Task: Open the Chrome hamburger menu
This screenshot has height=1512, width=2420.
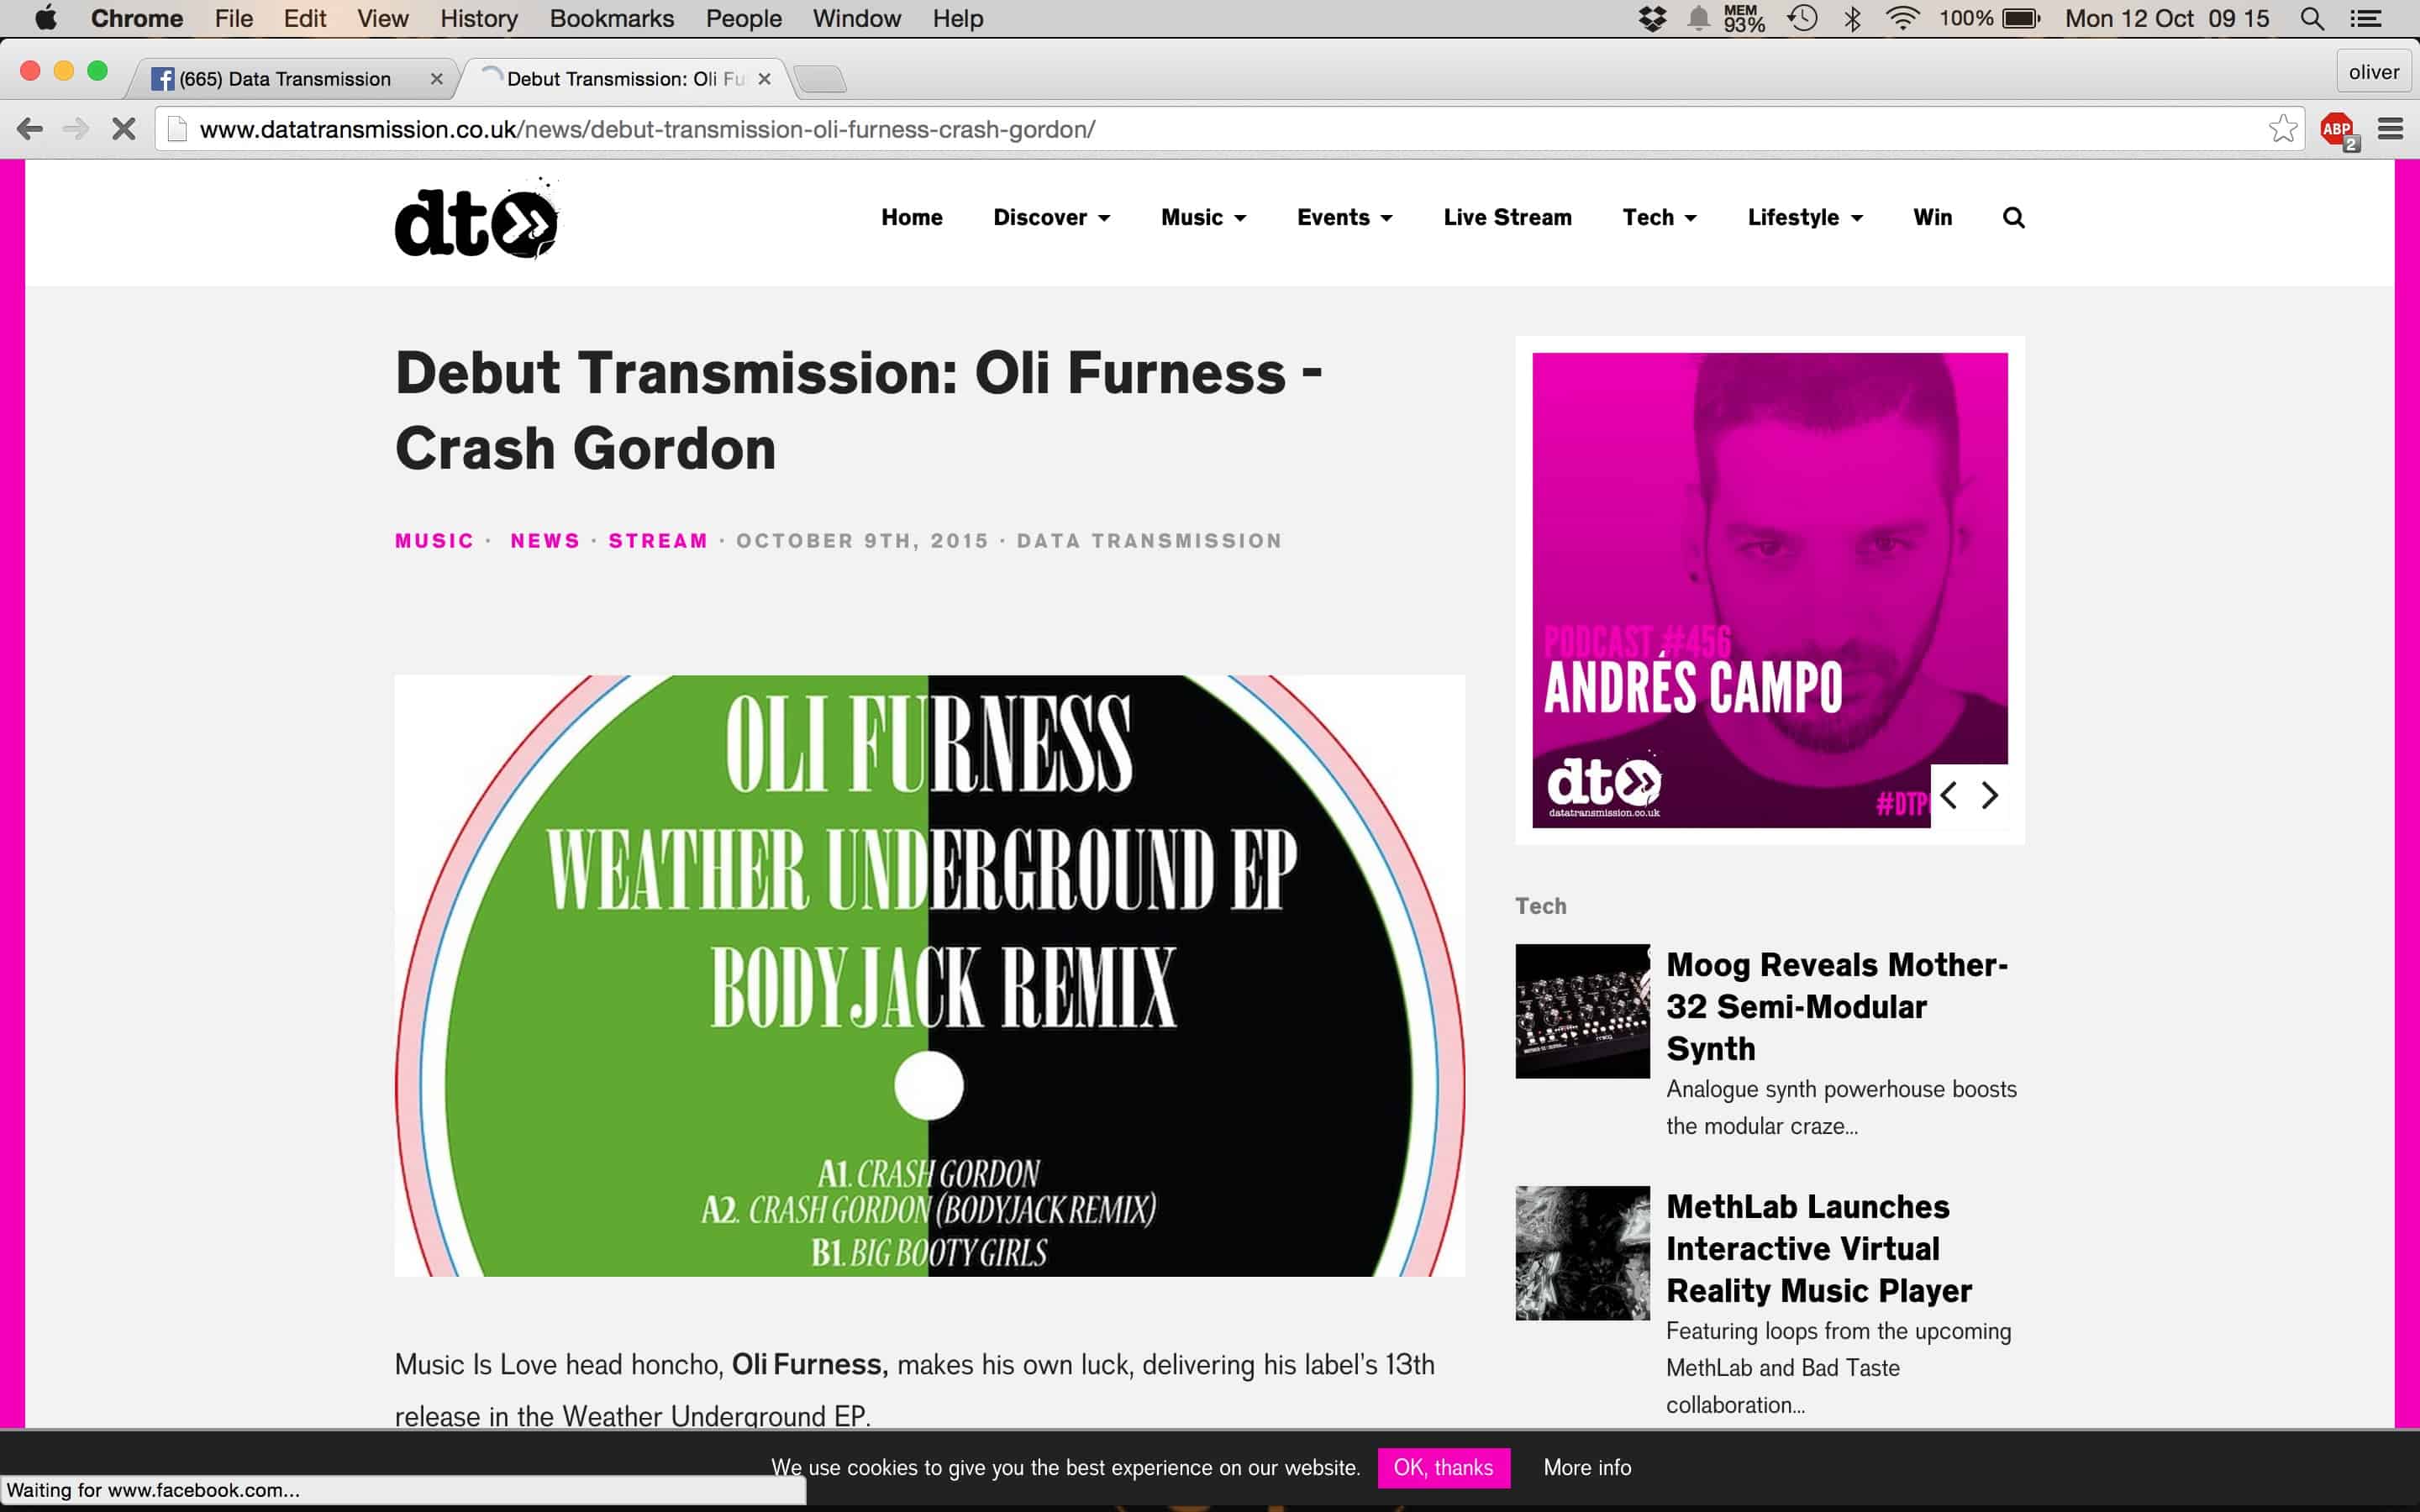Action: tap(2390, 129)
